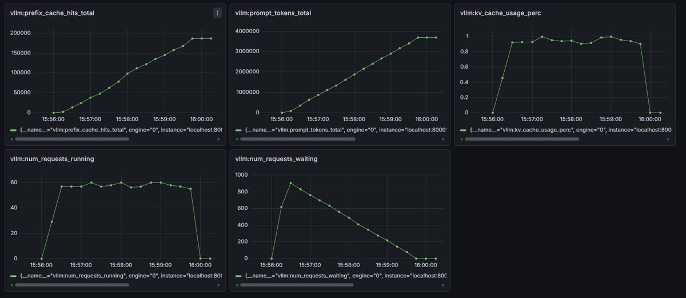Click the green series color in prefix_cache_hits_total legend
Viewport: 686px width, 298px height.
coord(14,130)
